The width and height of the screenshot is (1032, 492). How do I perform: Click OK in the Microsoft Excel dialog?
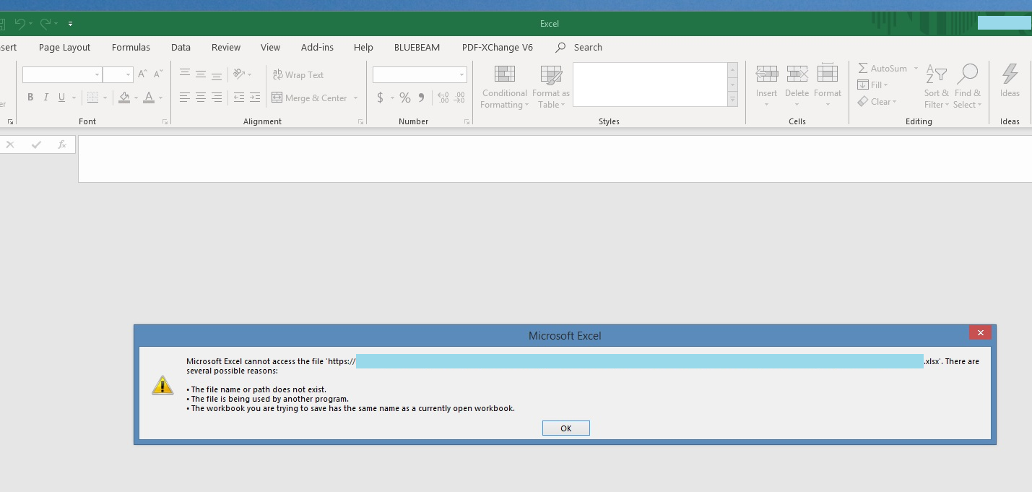click(565, 428)
